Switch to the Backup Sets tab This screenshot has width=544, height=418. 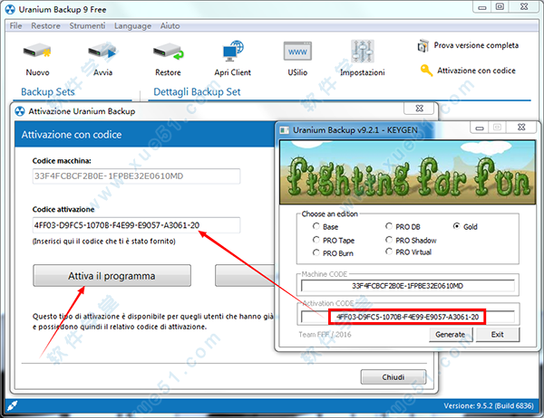pos(48,91)
